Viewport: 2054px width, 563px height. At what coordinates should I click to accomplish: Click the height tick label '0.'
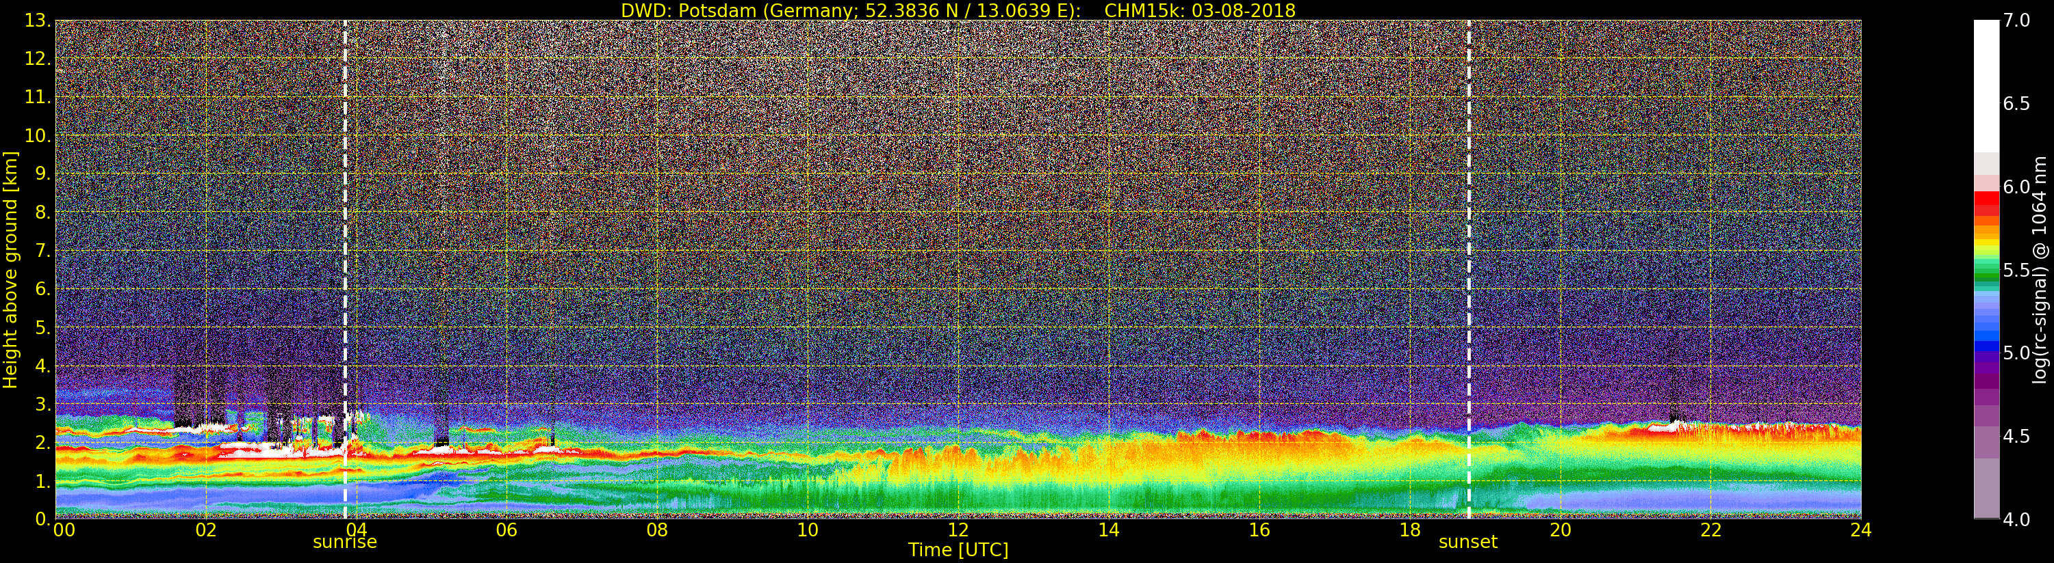[x=42, y=519]
